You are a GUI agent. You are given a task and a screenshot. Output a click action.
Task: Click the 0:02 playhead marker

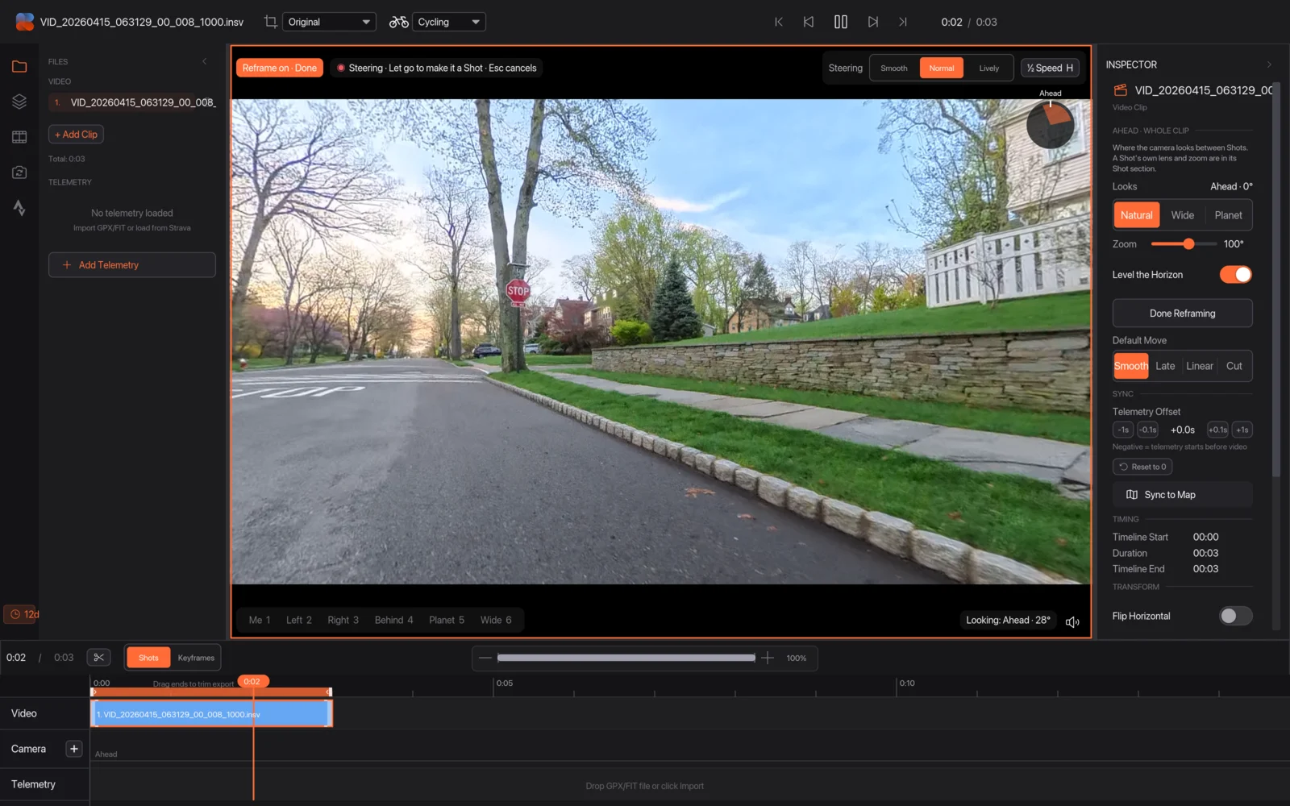[x=252, y=682]
